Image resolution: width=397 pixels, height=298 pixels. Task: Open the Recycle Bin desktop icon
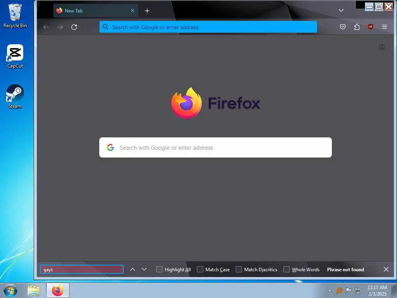[15, 16]
